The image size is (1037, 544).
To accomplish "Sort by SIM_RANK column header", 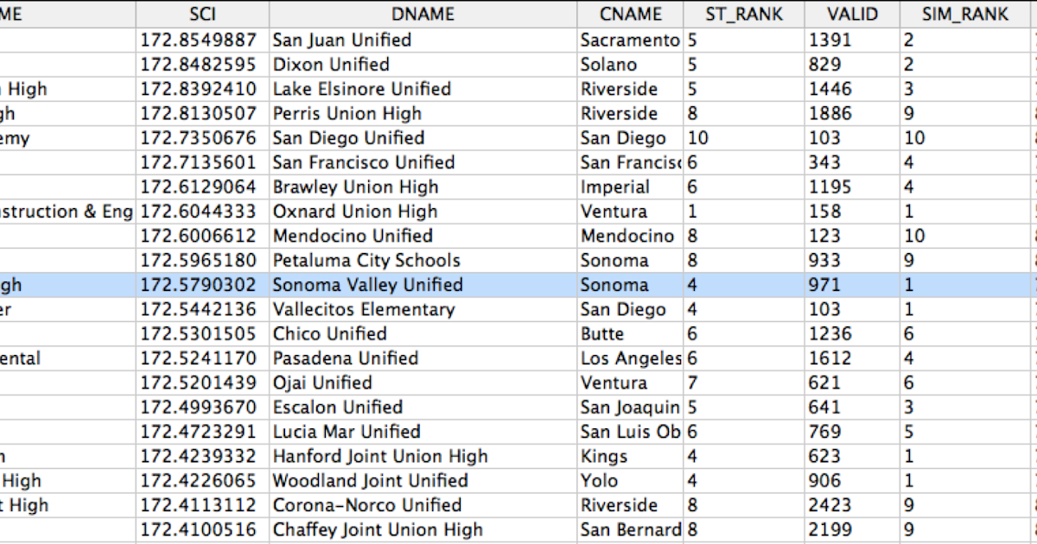I will tap(954, 14).
